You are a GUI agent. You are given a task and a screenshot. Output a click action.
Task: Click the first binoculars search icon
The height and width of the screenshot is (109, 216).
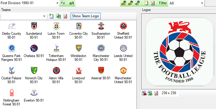point(123,3)
